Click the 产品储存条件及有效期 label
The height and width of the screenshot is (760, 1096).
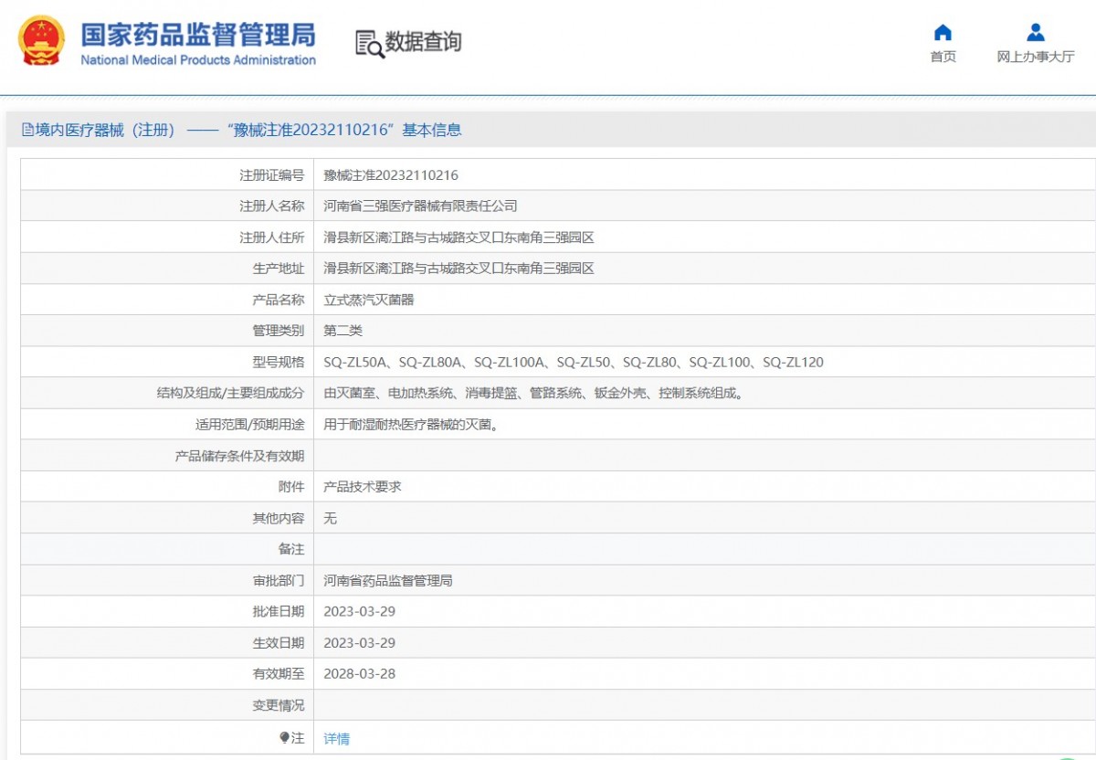(x=239, y=456)
